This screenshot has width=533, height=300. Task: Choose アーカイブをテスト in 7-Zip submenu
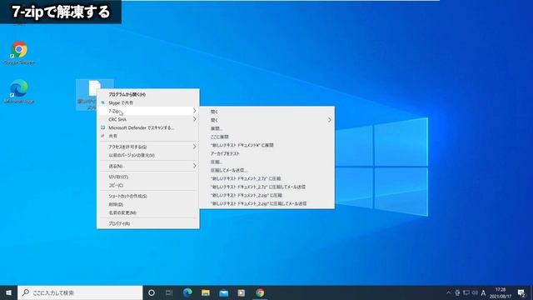coord(267,153)
